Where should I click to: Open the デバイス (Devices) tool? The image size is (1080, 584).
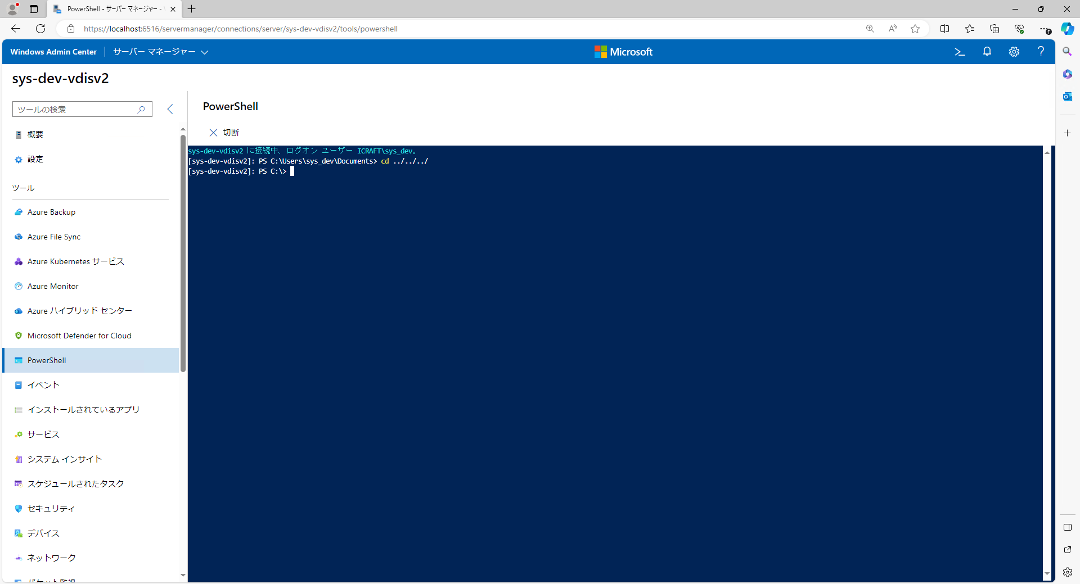click(90, 533)
